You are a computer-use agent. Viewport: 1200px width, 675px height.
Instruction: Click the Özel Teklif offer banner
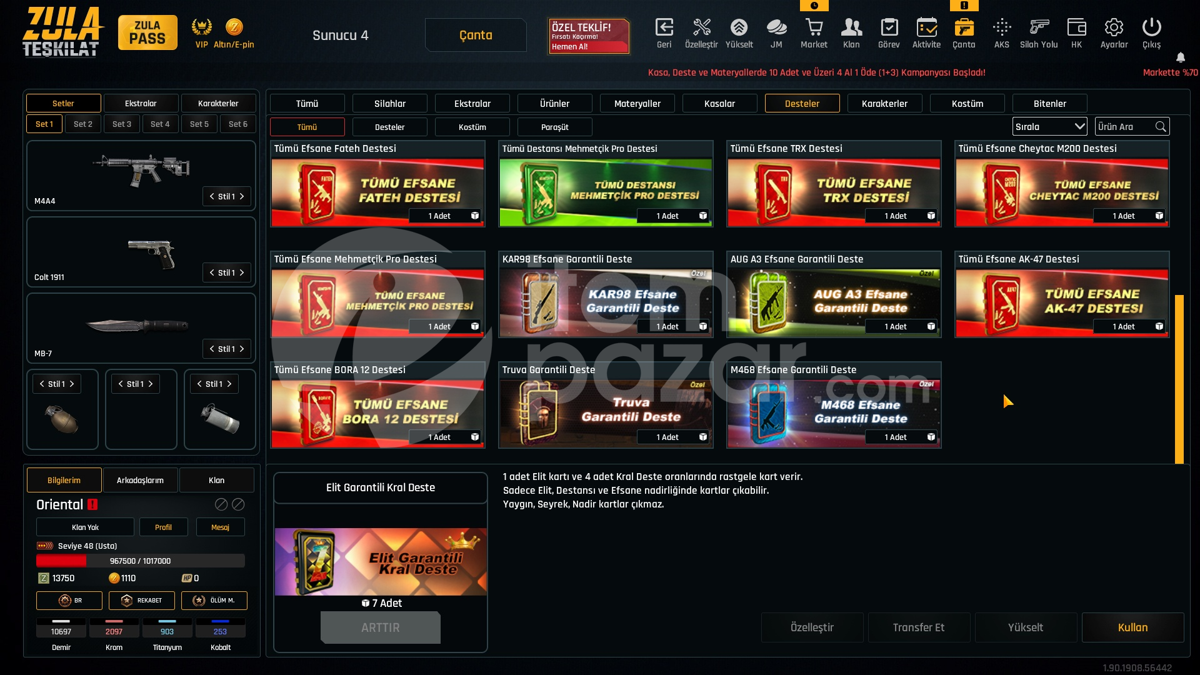coord(589,36)
